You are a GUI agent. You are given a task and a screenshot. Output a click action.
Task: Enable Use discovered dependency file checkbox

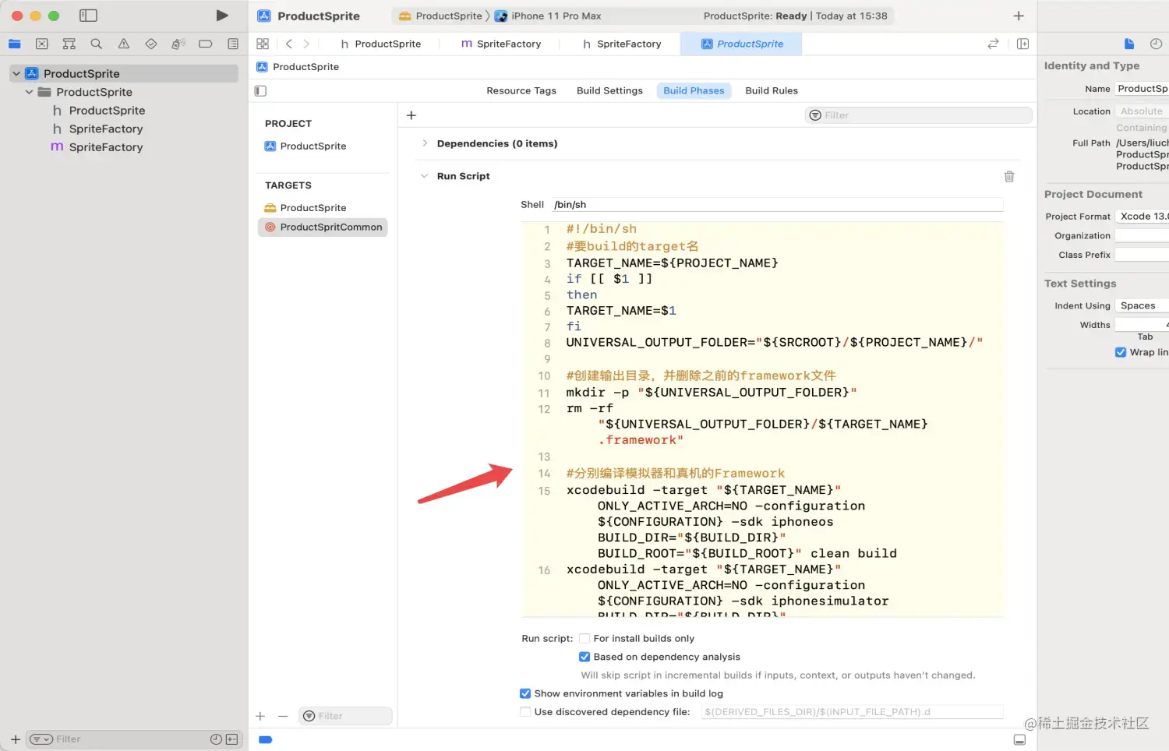[525, 711]
